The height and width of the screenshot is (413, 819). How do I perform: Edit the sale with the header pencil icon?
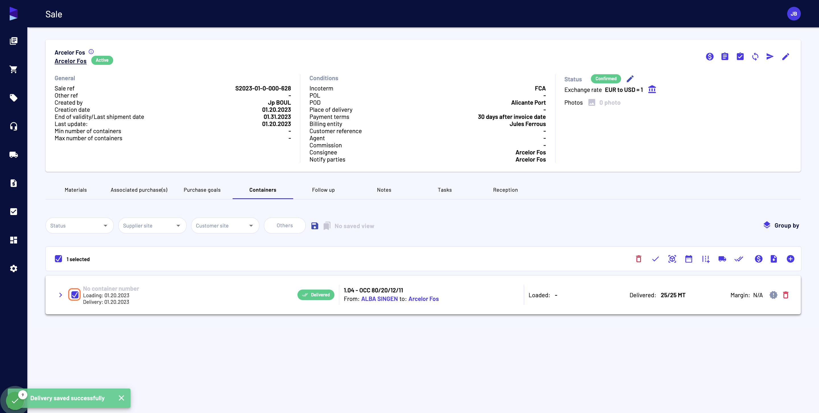point(786,57)
